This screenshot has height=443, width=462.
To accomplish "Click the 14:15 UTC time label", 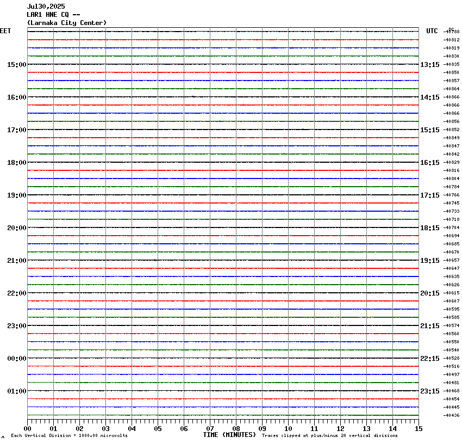I will (x=429, y=97).
